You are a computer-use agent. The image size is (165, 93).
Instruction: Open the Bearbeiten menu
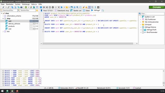10,4
